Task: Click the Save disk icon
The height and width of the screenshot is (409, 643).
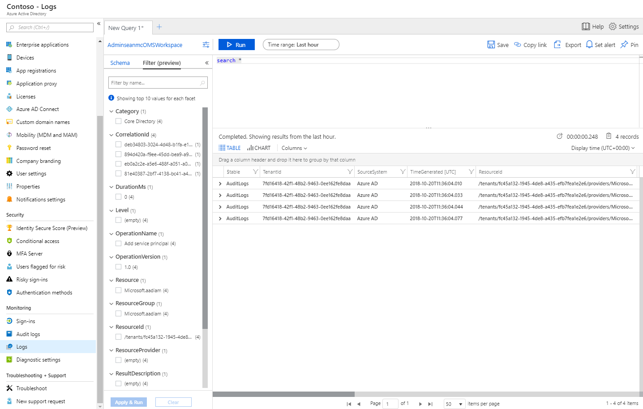Action: [491, 45]
